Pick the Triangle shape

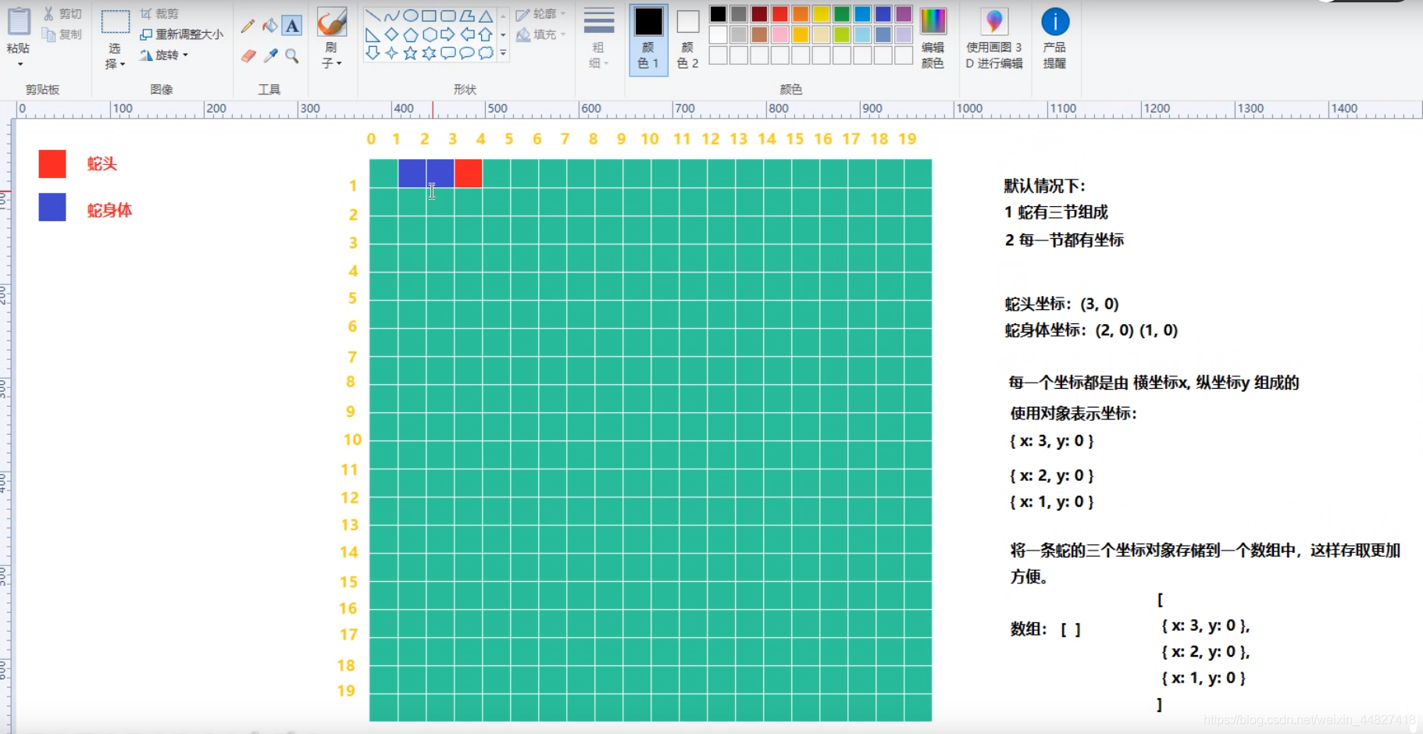pos(485,16)
